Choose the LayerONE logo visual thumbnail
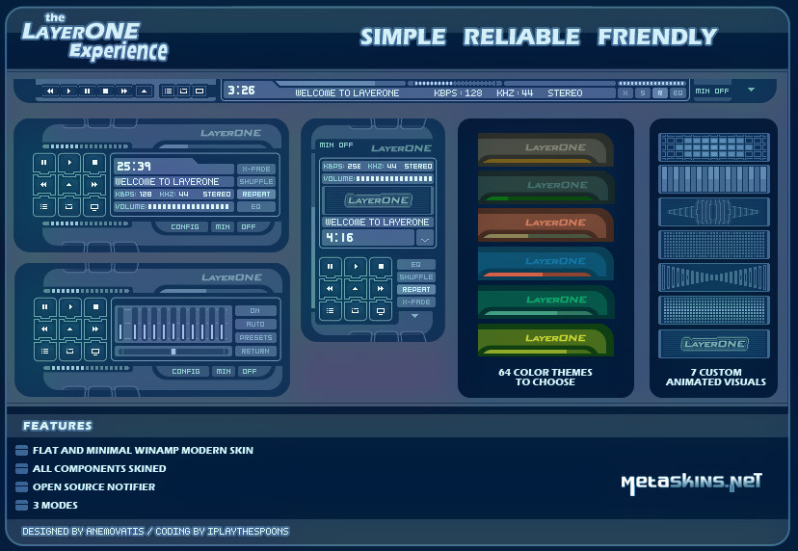The image size is (798, 551). point(713,344)
